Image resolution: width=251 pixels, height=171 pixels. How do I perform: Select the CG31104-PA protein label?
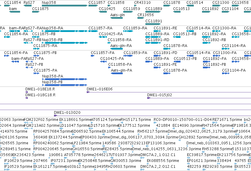coord(234,70)
